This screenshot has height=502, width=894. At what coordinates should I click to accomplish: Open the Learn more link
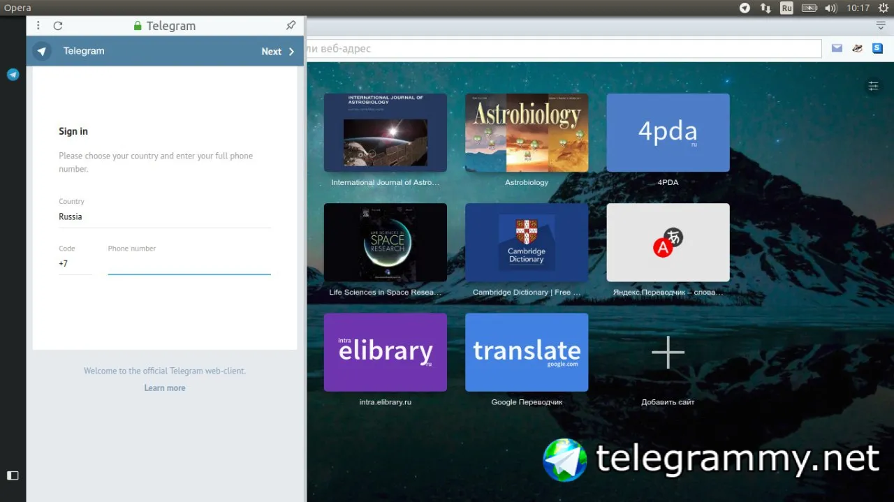(x=165, y=388)
